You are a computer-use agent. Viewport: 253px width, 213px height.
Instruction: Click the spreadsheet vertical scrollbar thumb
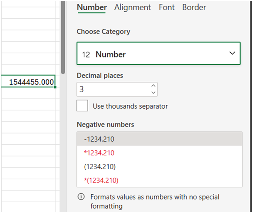point(63,37)
